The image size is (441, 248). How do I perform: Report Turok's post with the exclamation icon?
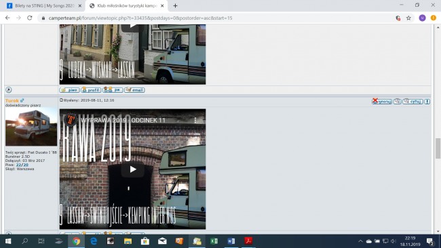click(427, 102)
